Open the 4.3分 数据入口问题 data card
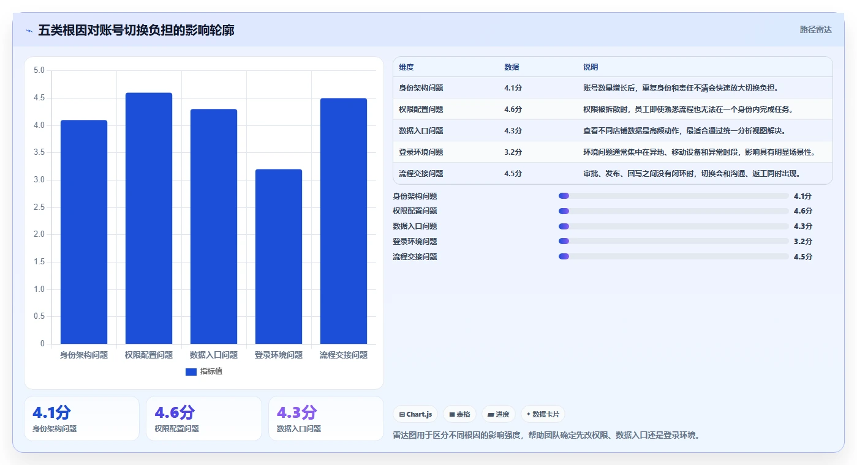 326,418
